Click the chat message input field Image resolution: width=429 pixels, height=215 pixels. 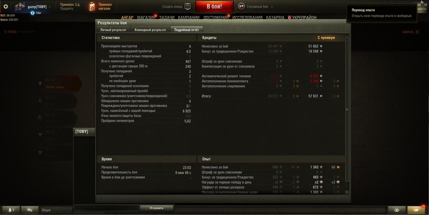click(x=106, y=207)
